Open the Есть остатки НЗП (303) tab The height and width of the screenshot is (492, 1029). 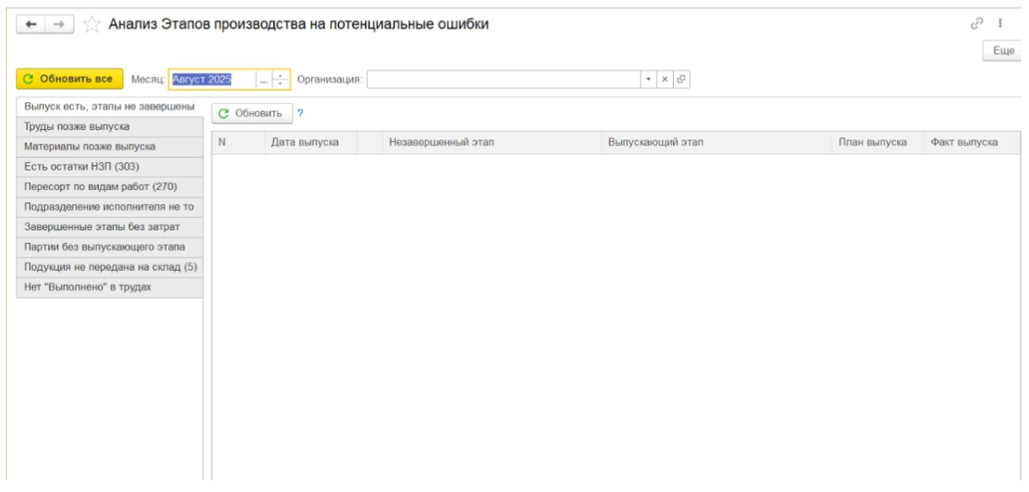coord(110,166)
